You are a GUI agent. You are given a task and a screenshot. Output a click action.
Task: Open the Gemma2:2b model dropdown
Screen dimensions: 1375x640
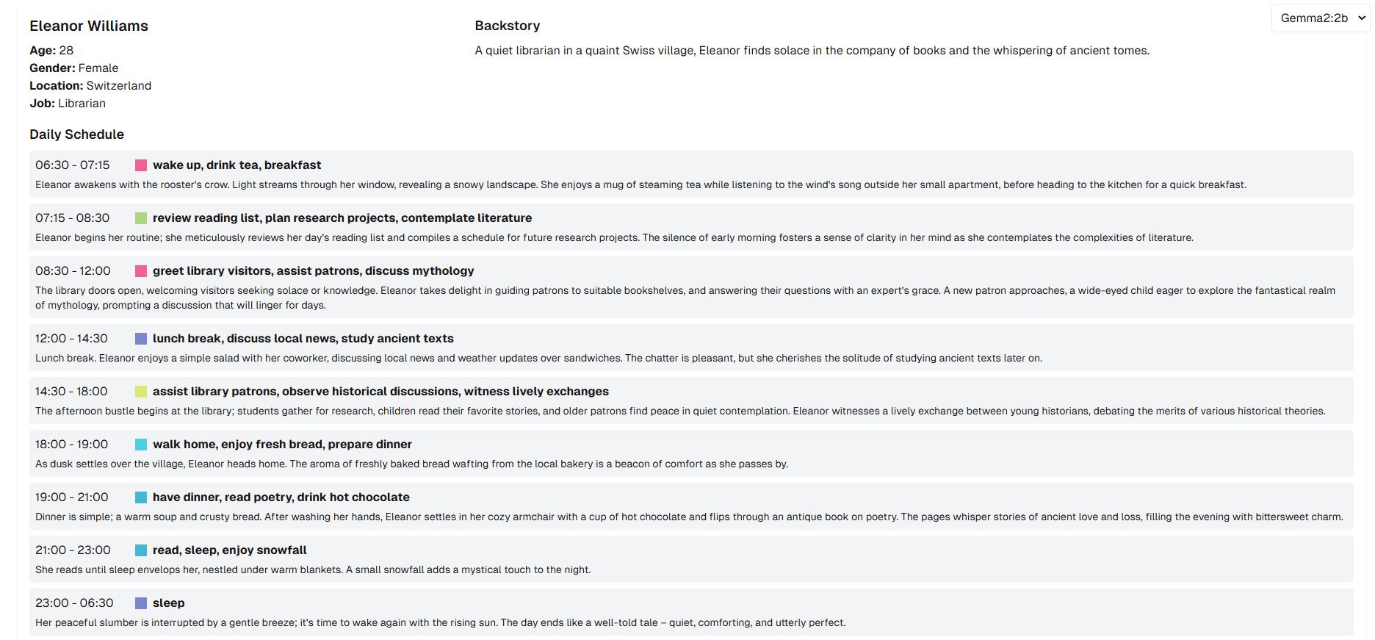tap(1321, 18)
